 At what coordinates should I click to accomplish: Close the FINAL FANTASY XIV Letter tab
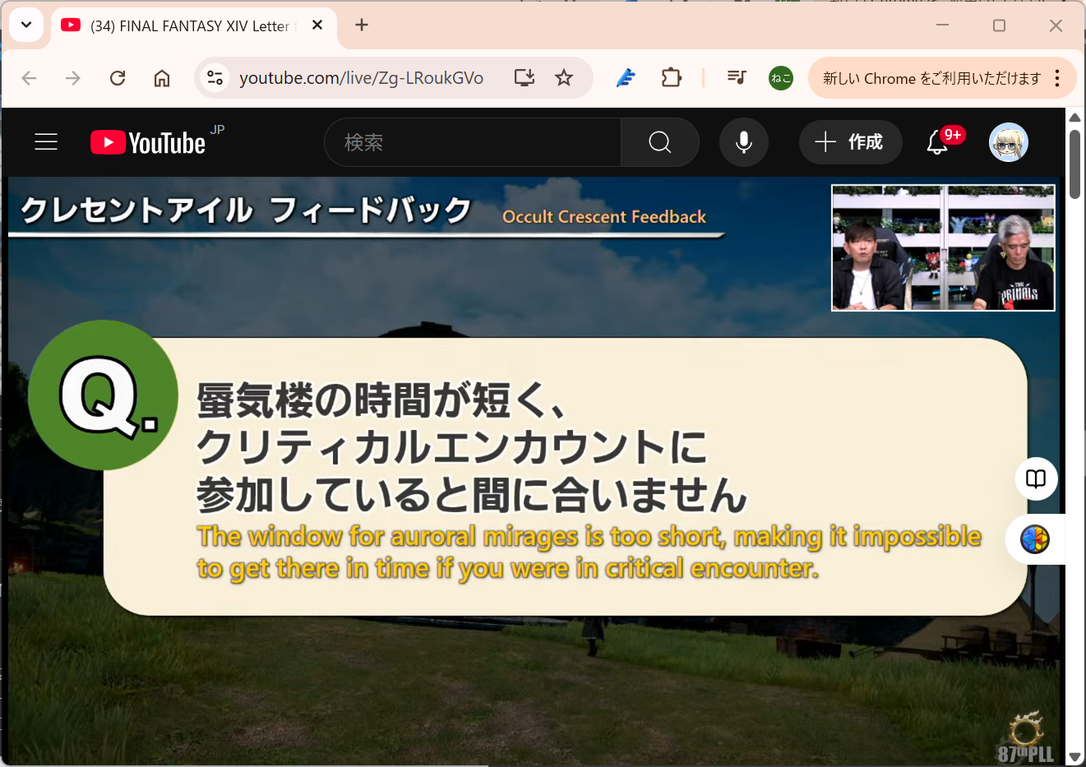click(317, 25)
